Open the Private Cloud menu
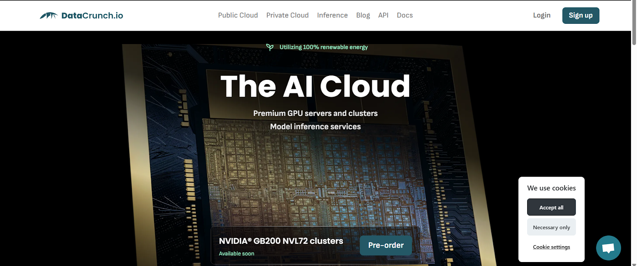The width and height of the screenshot is (637, 266). click(287, 15)
